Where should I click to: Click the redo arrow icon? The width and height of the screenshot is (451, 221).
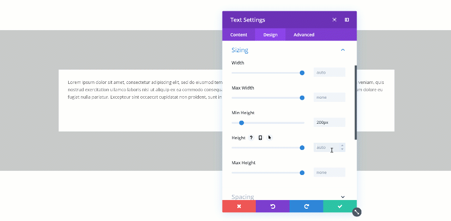[306, 206]
